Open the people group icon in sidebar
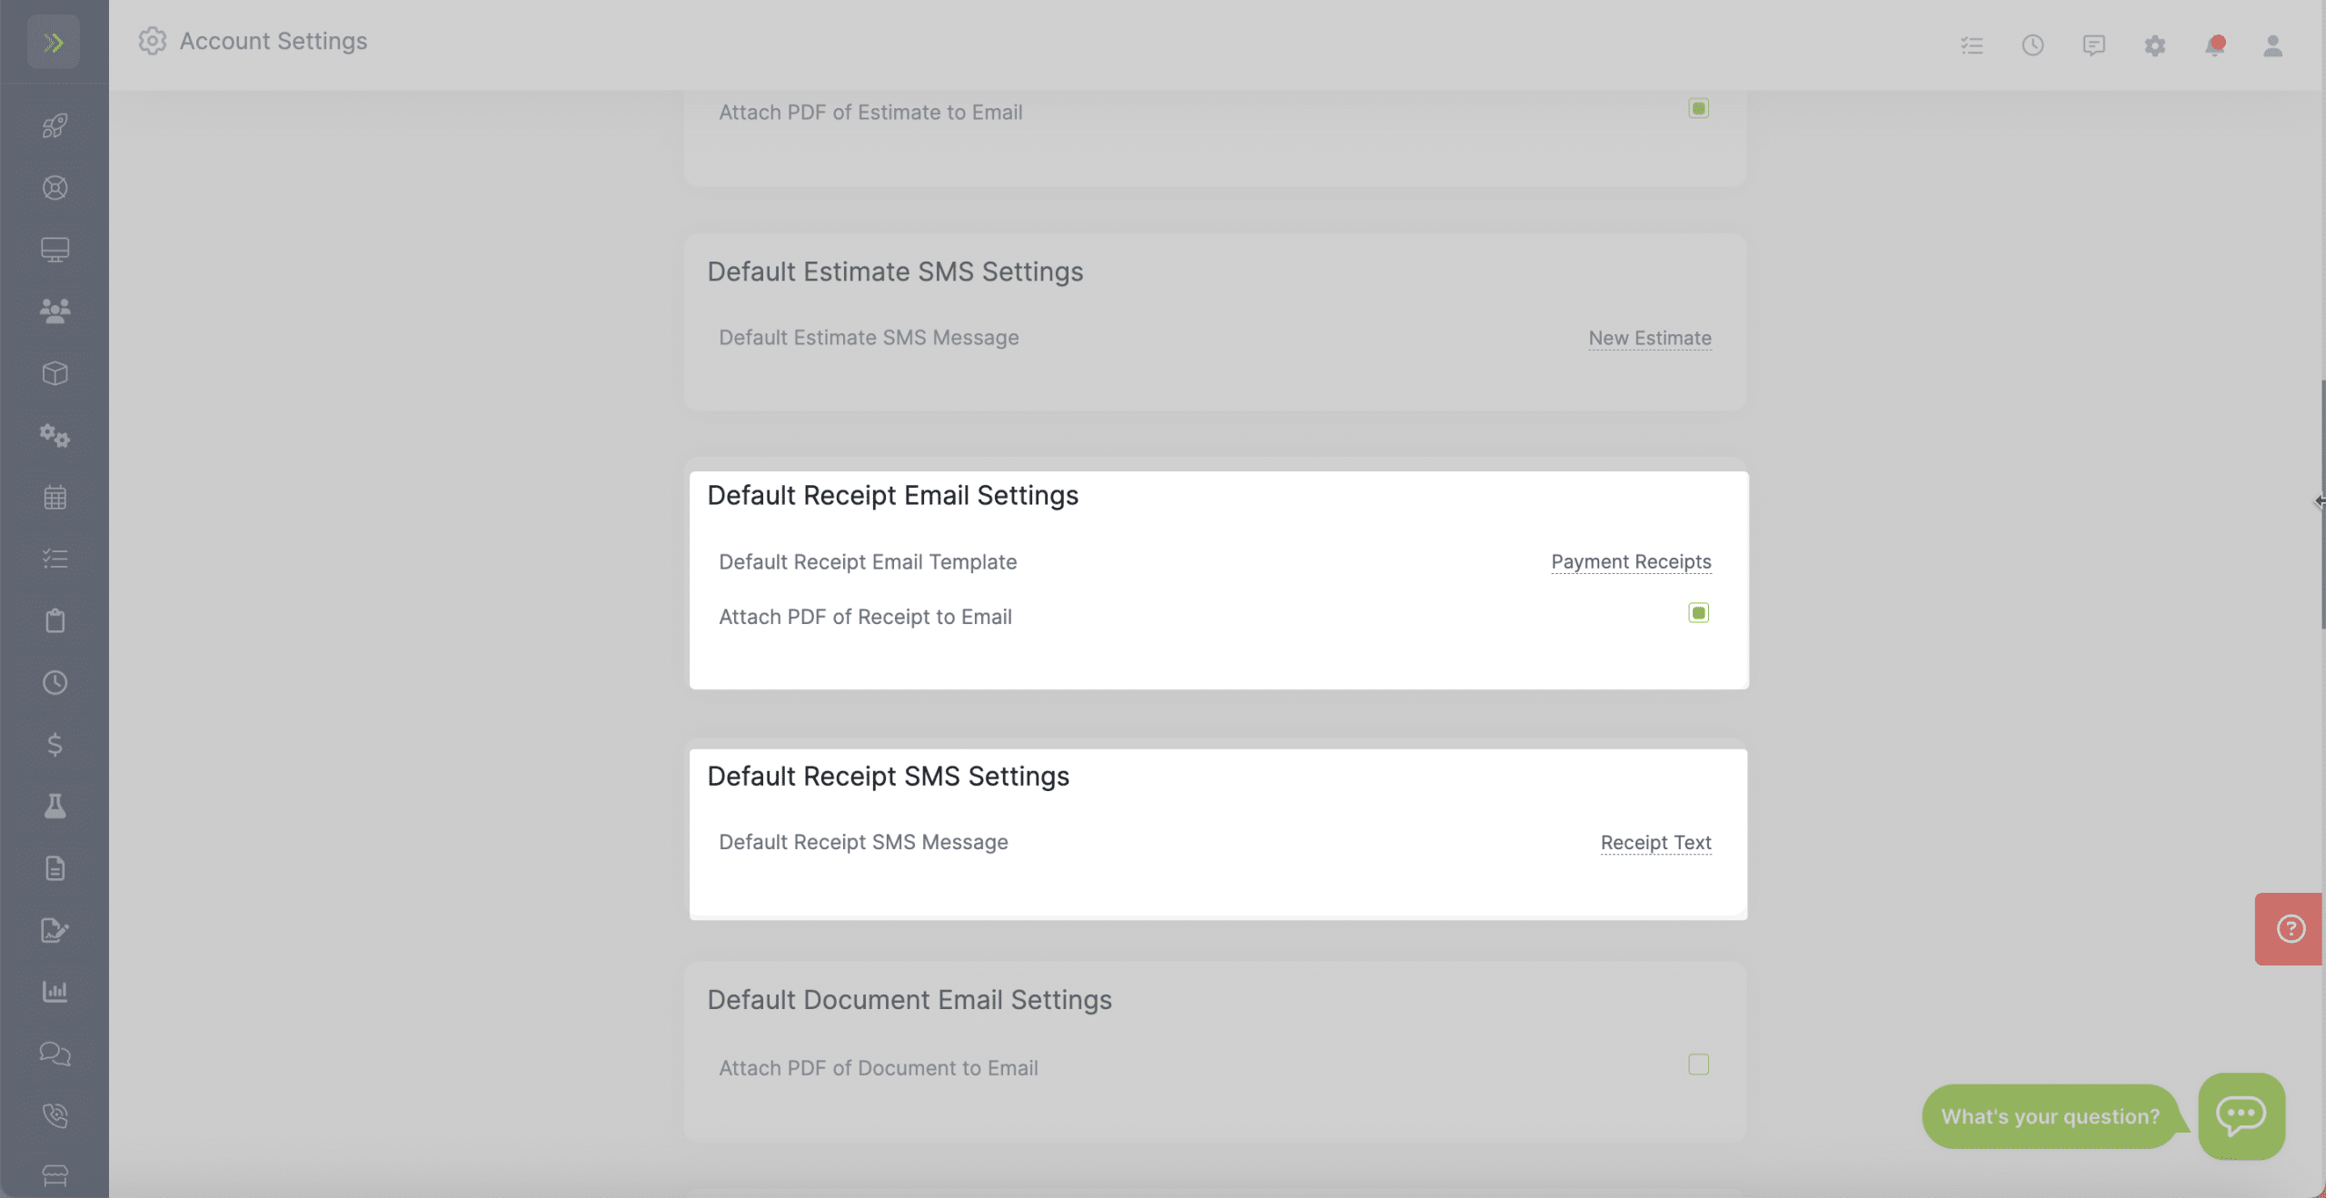The width and height of the screenshot is (2326, 1198). coord(55,312)
